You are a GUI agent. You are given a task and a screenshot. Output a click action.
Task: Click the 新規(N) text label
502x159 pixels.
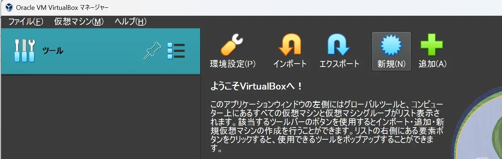(391, 64)
